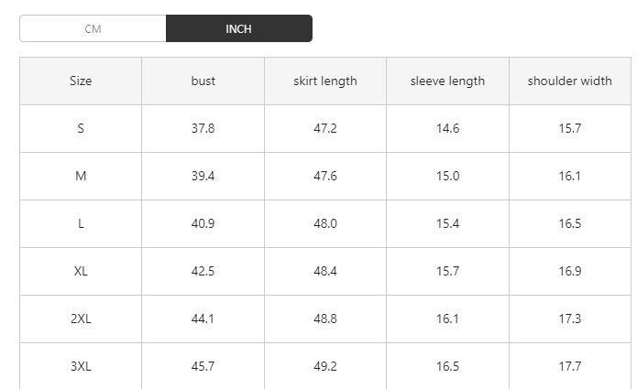Select the M size row label

[x=81, y=176]
